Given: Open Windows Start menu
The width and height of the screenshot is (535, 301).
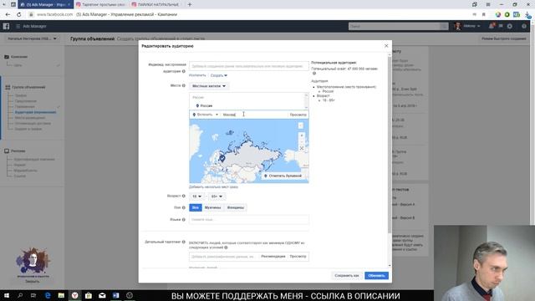Looking at the screenshot, I should (x=6, y=295).
